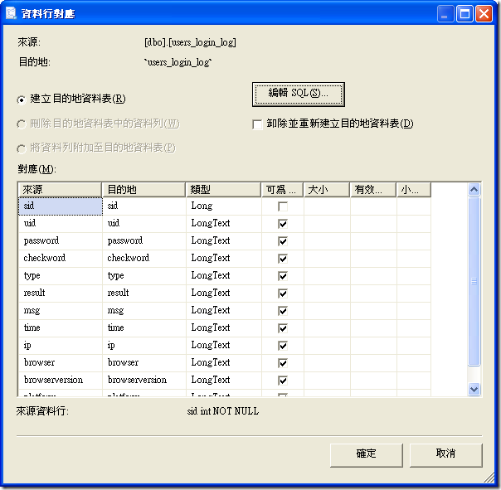Click the 來源 column header

tap(60, 190)
